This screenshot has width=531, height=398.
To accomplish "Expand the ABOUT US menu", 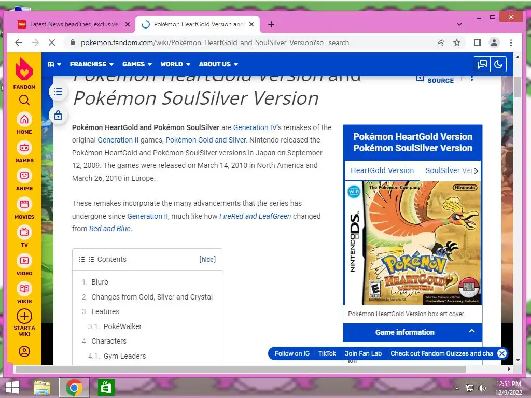I will coord(218,64).
